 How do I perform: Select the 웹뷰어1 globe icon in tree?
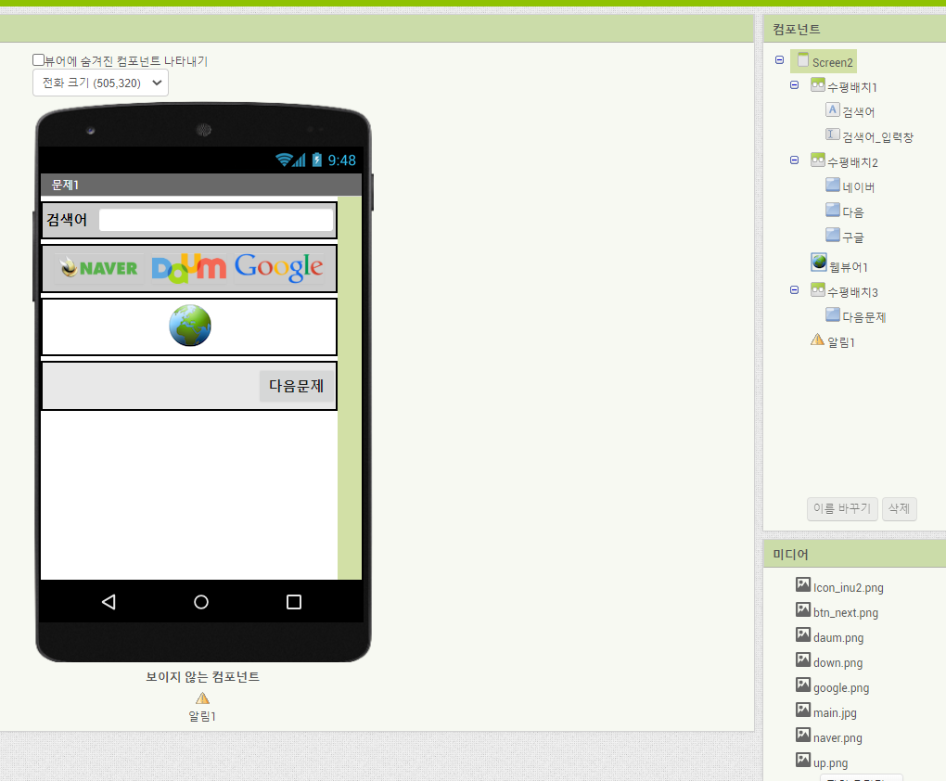(x=819, y=262)
